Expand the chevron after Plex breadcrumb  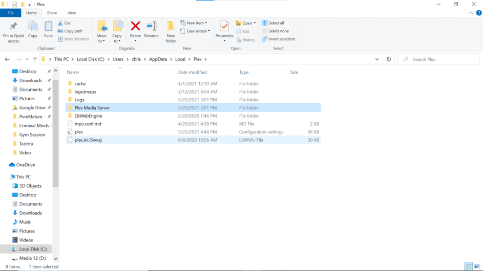click(x=205, y=59)
